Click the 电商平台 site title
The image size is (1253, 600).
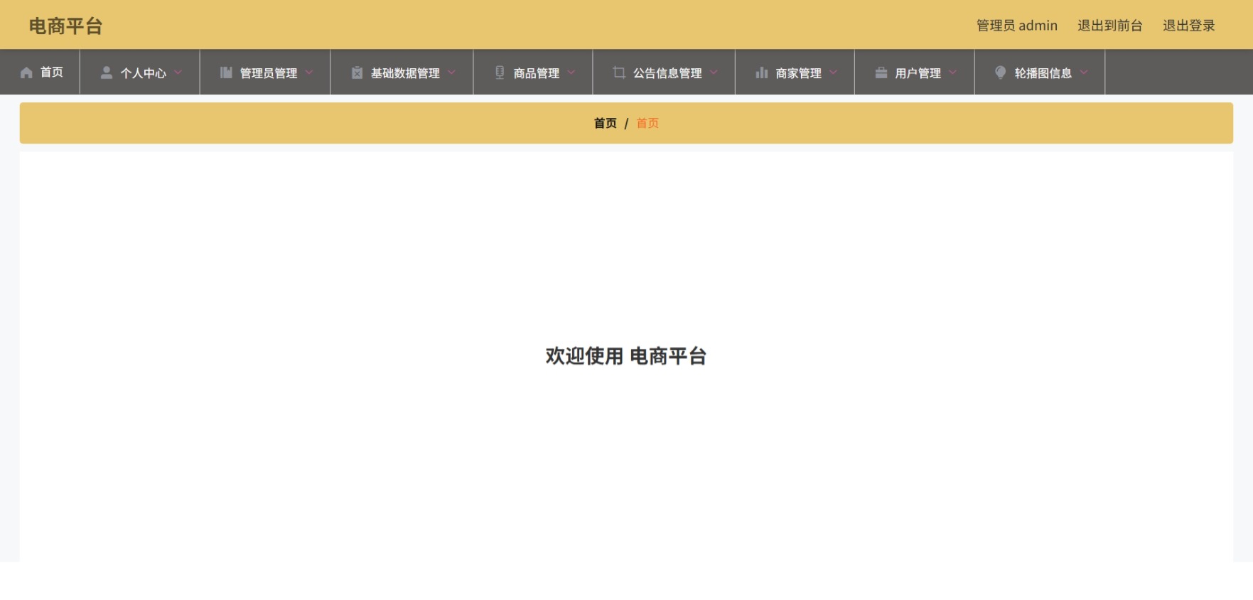click(x=65, y=26)
